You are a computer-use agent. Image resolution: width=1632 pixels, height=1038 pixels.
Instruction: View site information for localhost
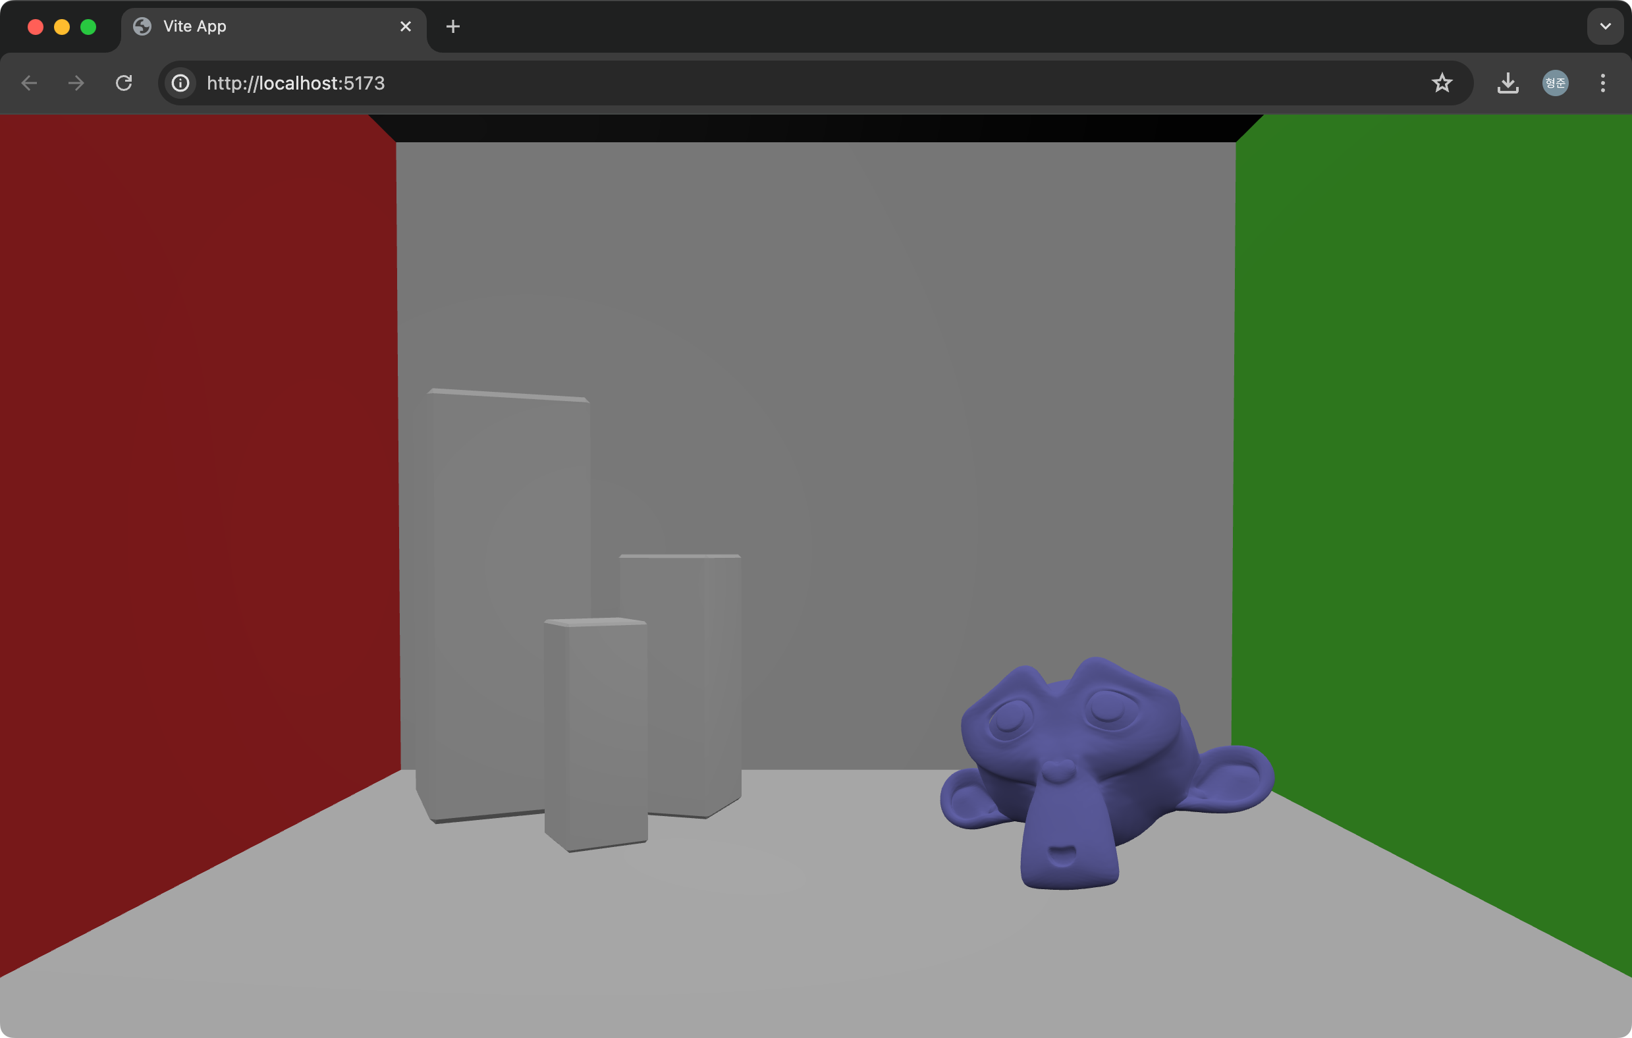click(x=180, y=84)
